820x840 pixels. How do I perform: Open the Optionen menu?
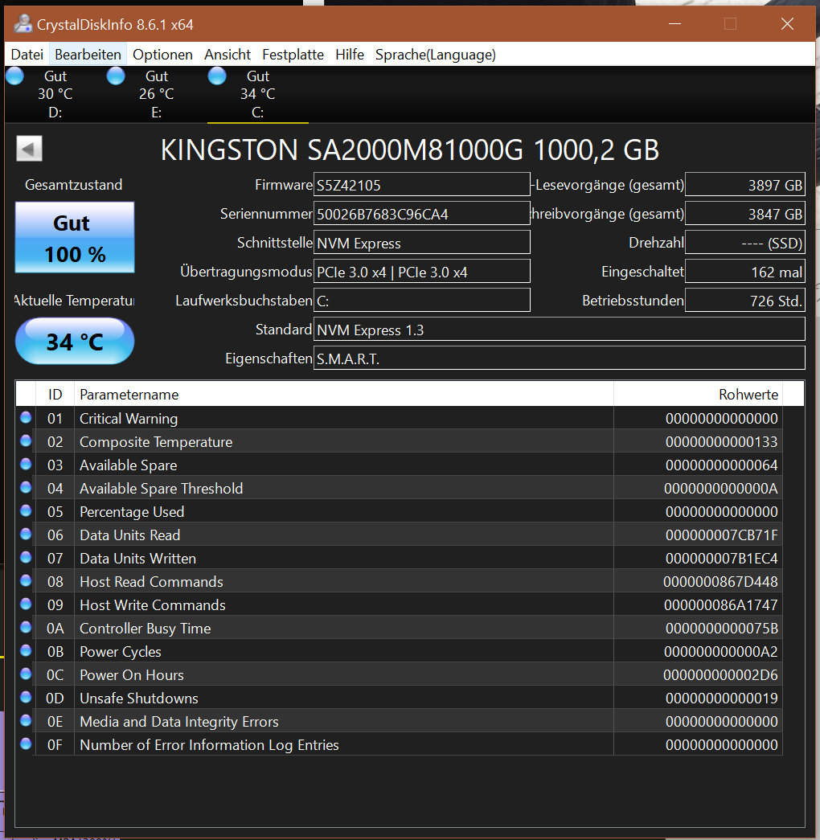click(x=162, y=55)
